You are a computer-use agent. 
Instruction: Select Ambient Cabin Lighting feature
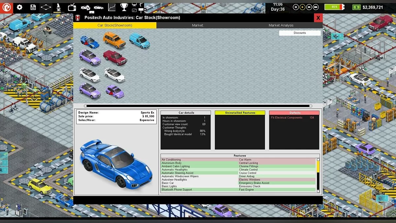click(200, 166)
